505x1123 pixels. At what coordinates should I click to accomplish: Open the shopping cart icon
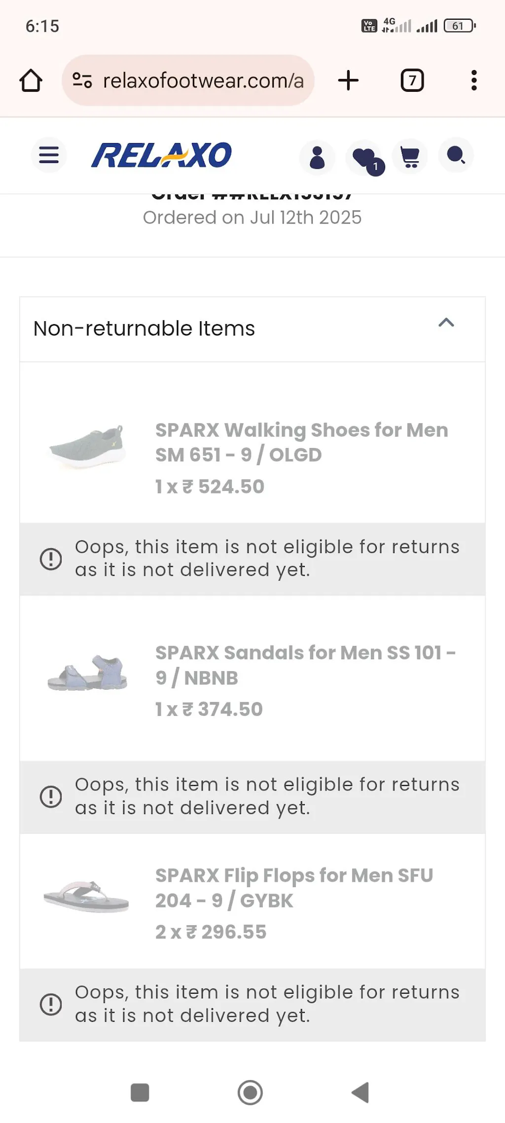[x=410, y=157]
